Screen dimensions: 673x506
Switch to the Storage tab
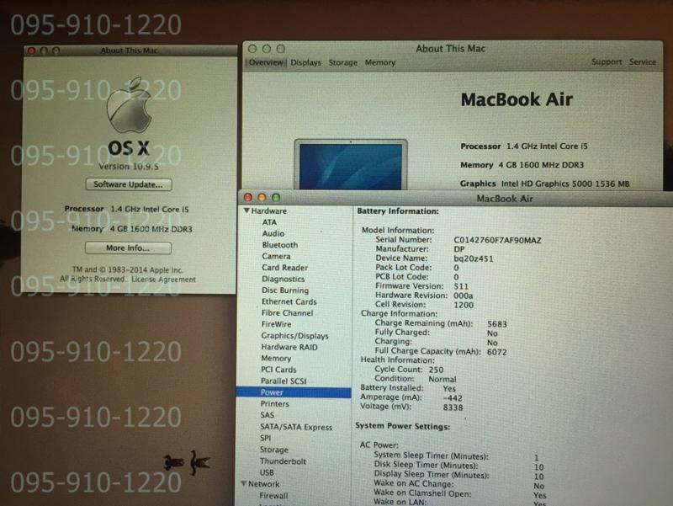343,62
